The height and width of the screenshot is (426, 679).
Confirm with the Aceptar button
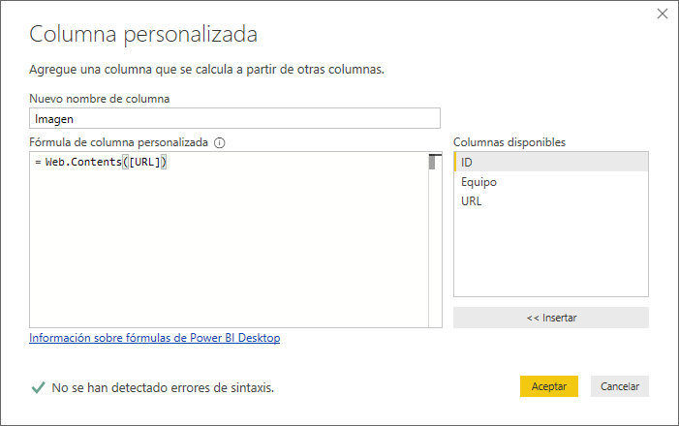coord(548,385)
